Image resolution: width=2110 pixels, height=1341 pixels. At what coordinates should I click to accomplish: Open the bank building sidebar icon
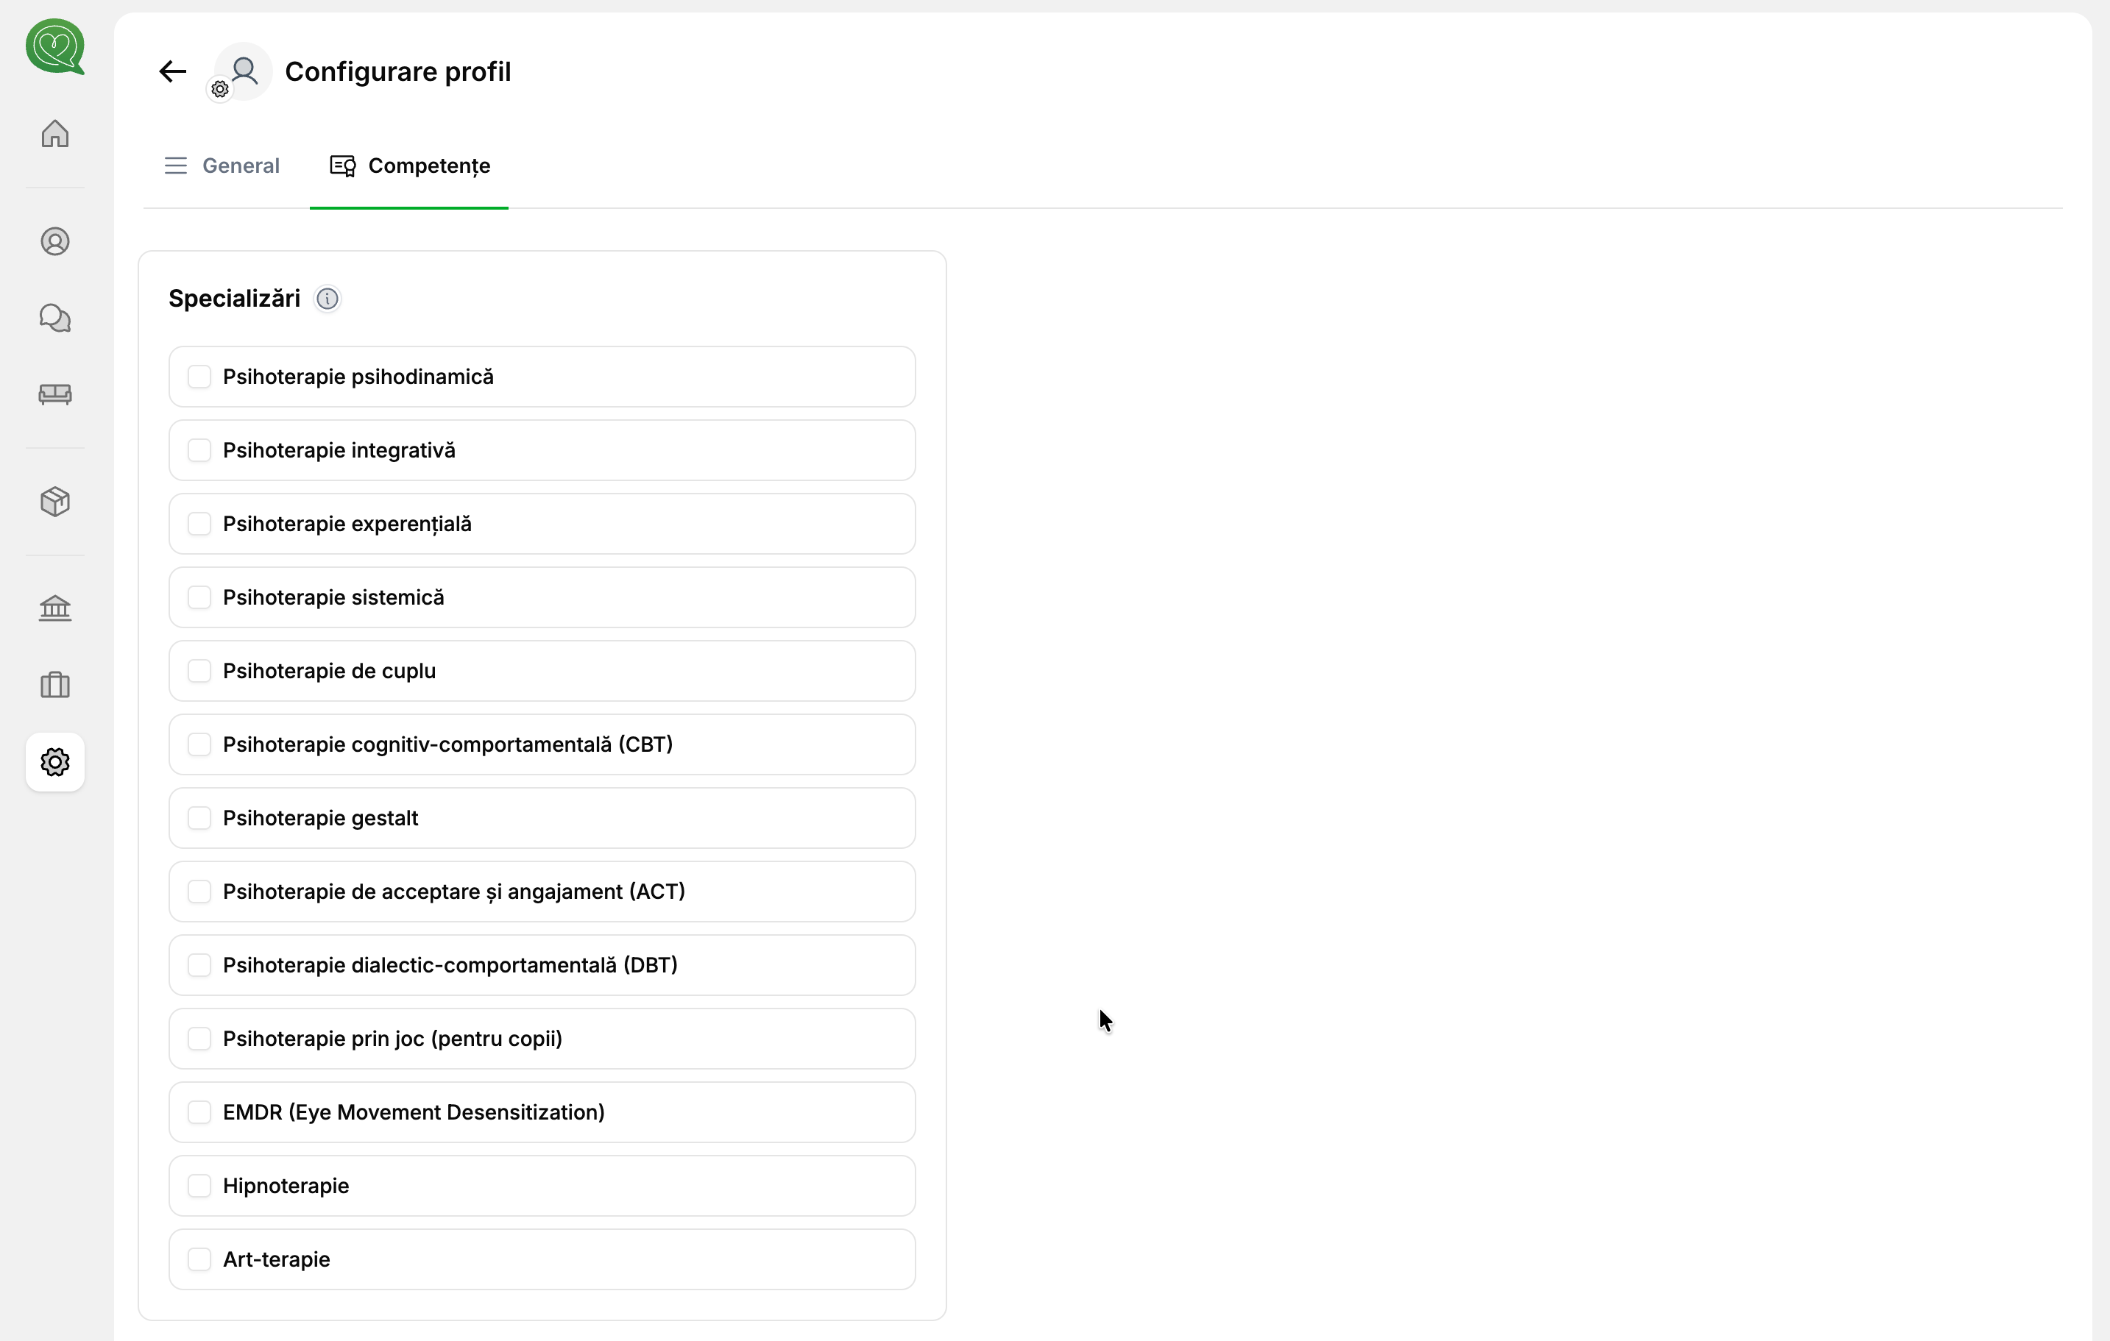(x=55, y=608)
